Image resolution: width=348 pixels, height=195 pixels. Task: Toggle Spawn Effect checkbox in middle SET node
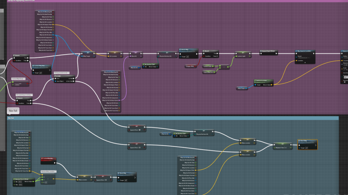(x=144, y=147)
